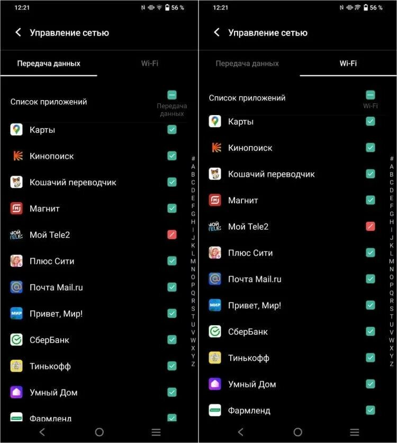The width and height of the screenshot is (397, 443).
Task: Jump to letter M in left index
Action: tap(193, 262)
